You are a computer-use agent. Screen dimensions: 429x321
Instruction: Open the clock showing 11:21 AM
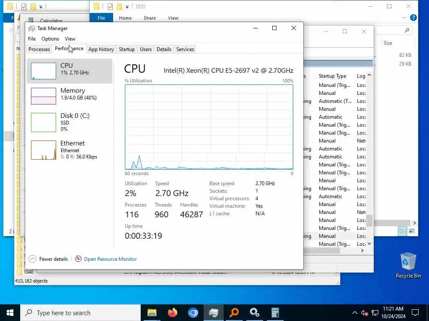click(393, 313)
